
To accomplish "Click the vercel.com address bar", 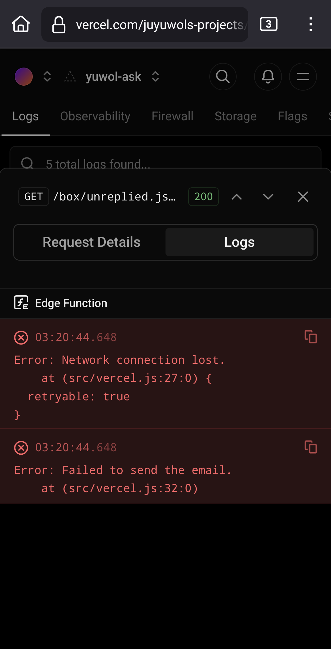I will coord(145,24).
